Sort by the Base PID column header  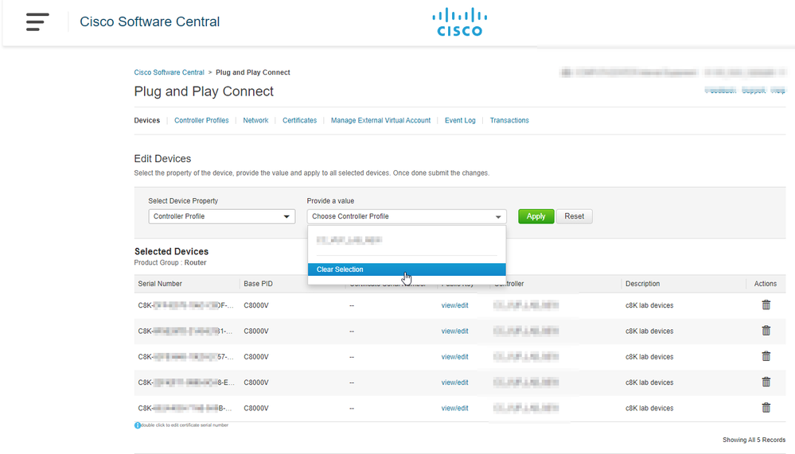pyautogui.click(x=258, y=284)
